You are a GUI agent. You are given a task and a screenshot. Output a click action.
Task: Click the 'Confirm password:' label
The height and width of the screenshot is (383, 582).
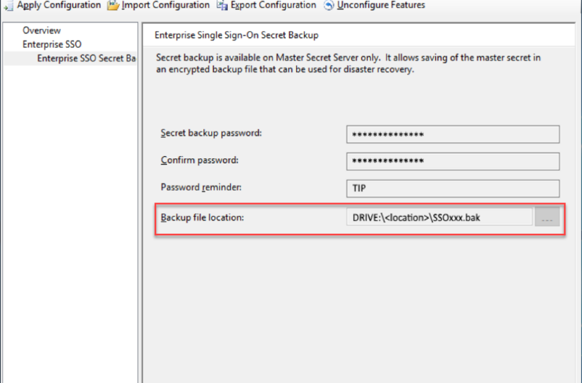[x=199, y=160]
